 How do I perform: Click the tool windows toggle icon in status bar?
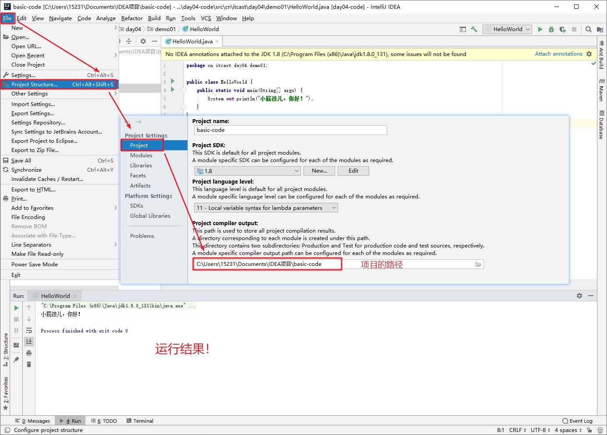(x=7, y=430)
